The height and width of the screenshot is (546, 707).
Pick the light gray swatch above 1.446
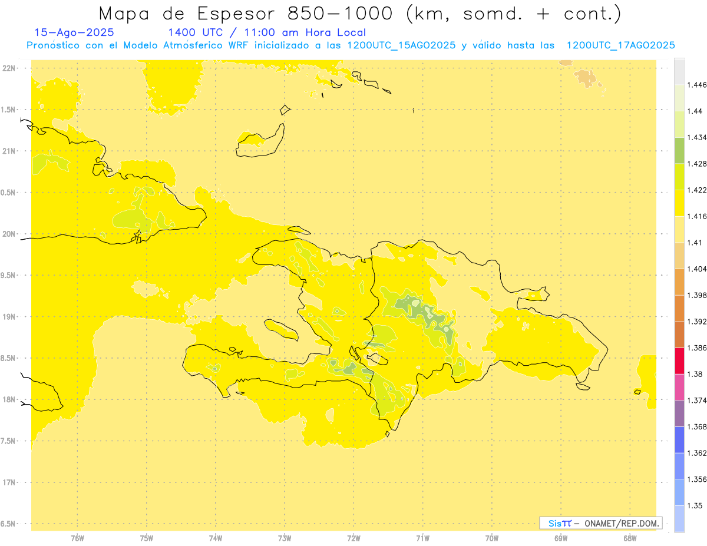[679, 71]
